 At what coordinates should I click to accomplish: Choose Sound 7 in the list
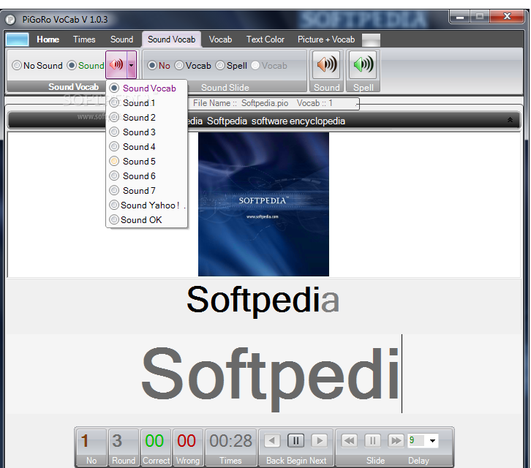[x=146, y=190]
